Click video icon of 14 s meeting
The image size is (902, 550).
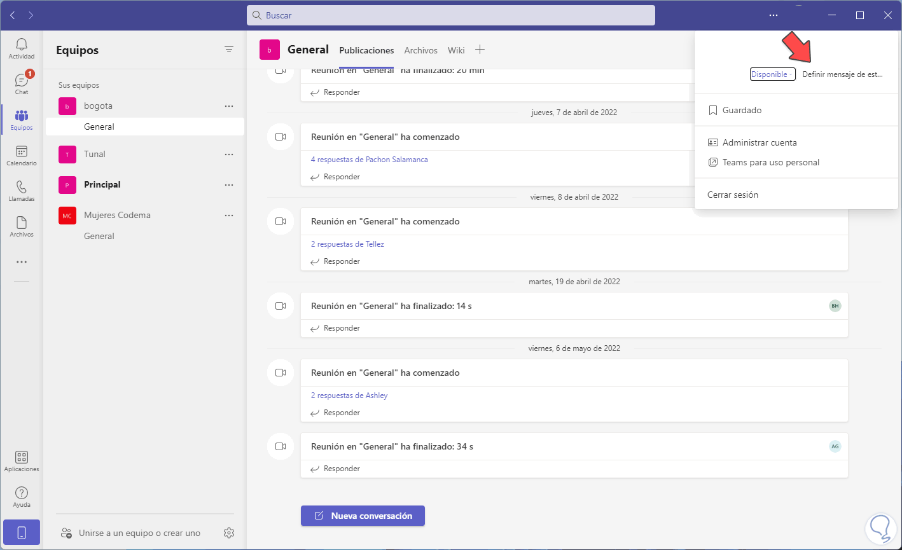[x=281, y=306]
